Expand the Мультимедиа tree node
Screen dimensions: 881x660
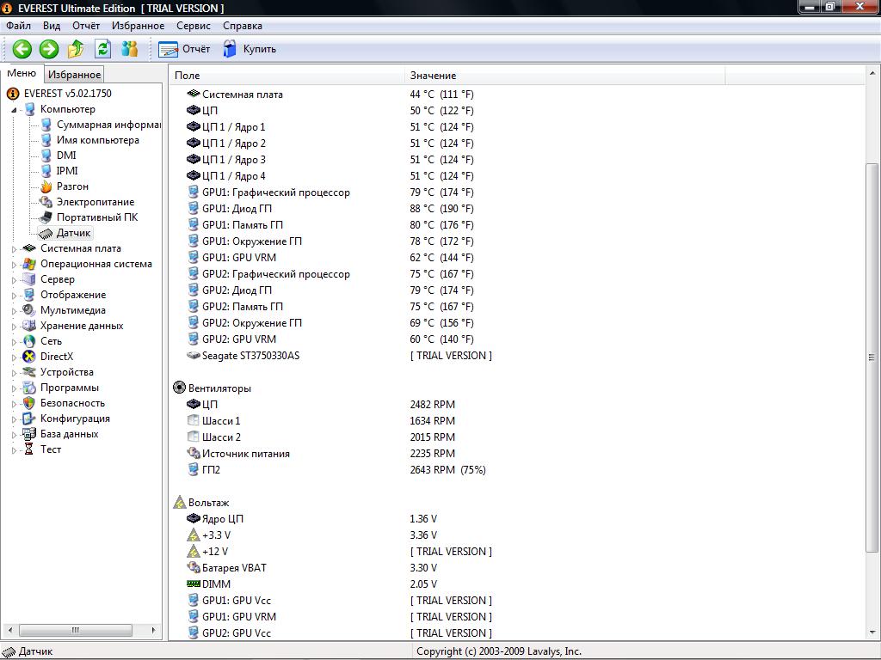click(14, 311)
